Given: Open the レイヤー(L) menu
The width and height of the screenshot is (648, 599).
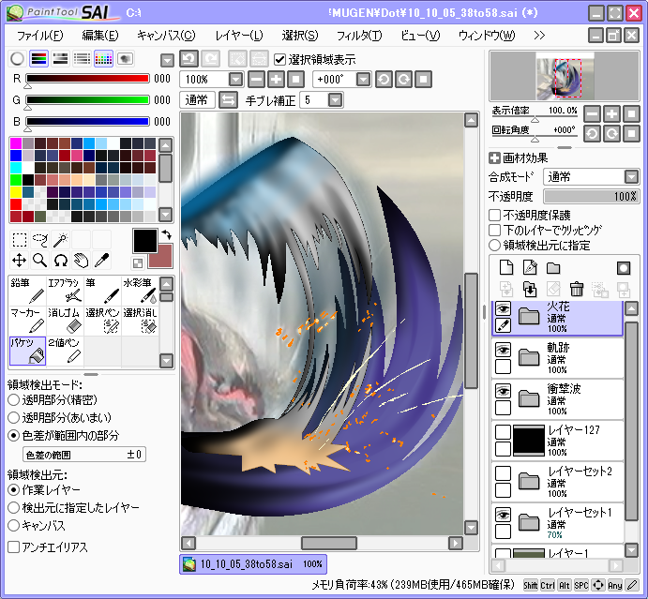Looking at the screenshot, I should tap(238, 36).
